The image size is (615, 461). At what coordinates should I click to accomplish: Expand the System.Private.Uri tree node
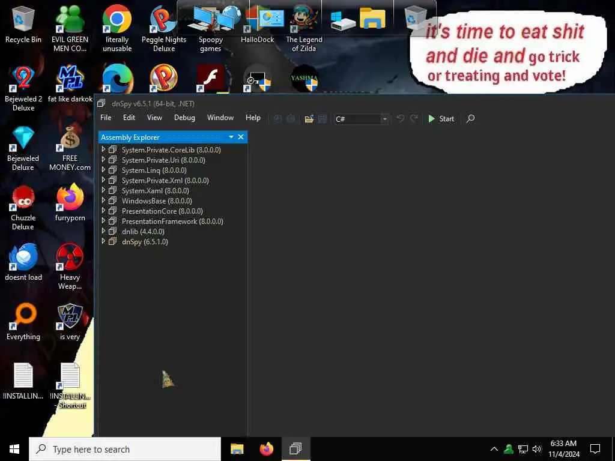(x=103, y=160)
